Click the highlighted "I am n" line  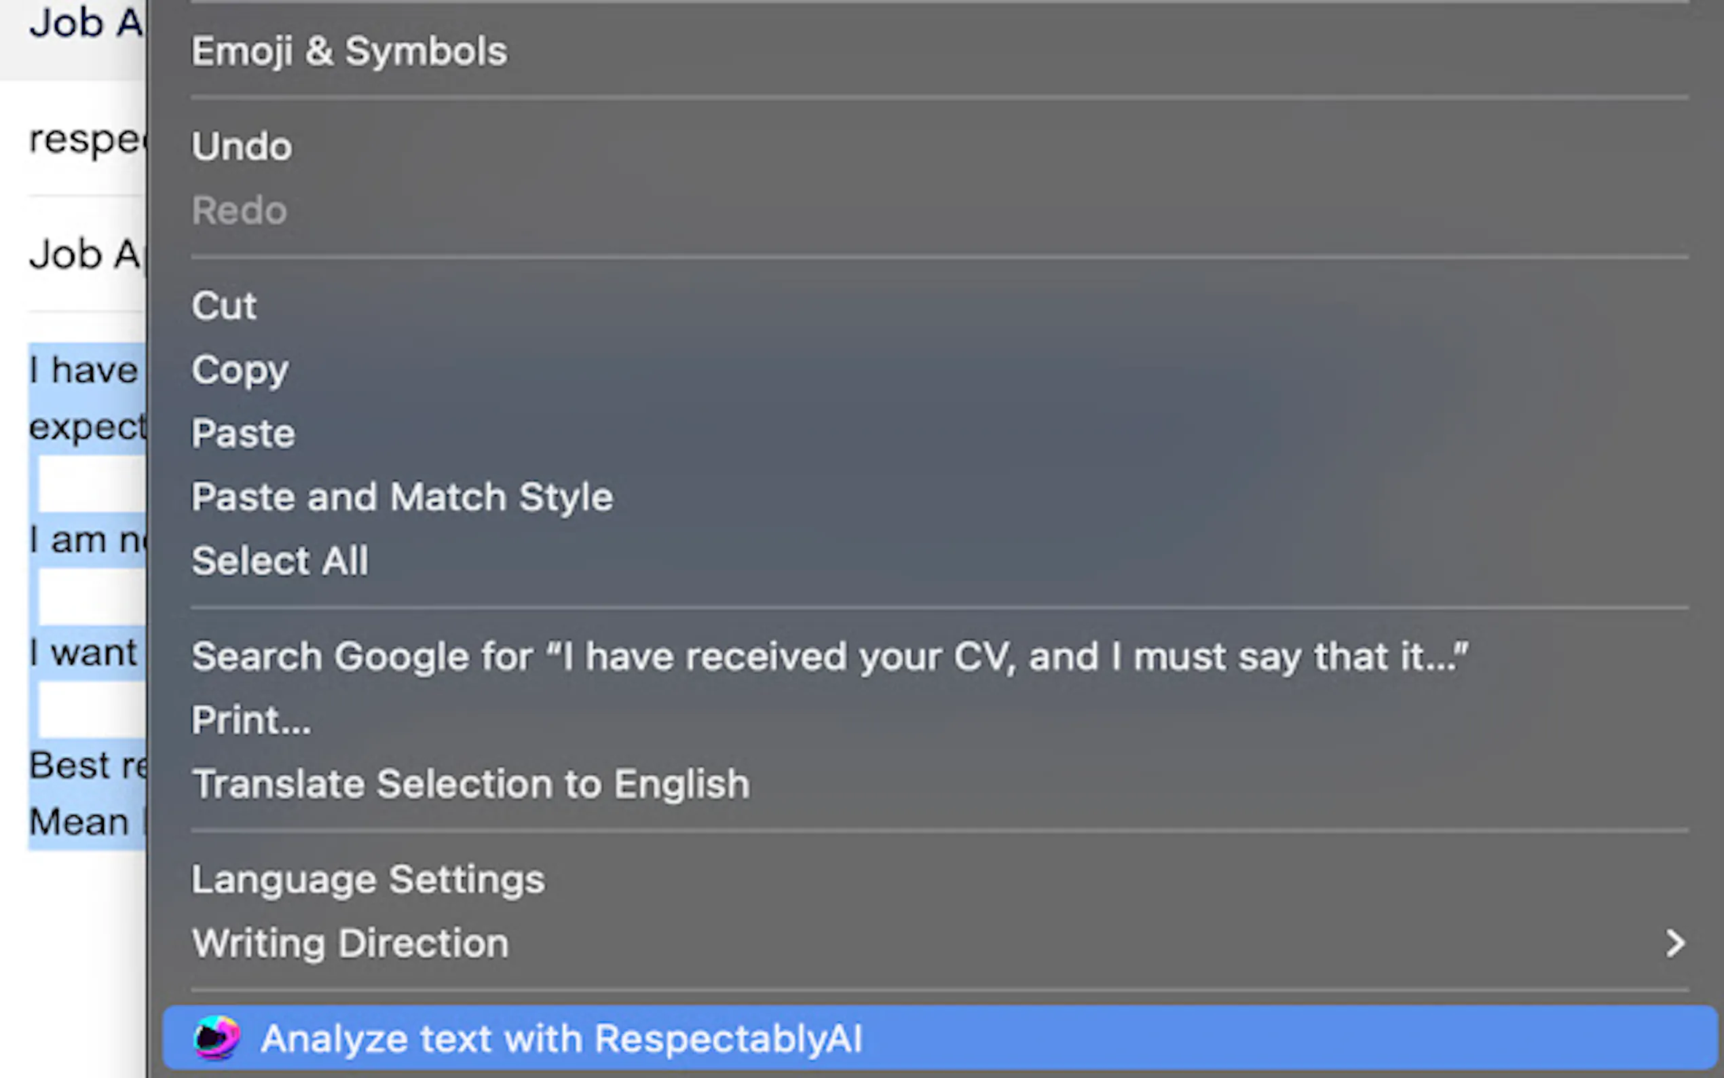coord(86,540)
